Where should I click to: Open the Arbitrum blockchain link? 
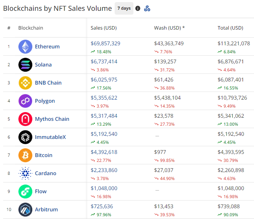point(46,209)
